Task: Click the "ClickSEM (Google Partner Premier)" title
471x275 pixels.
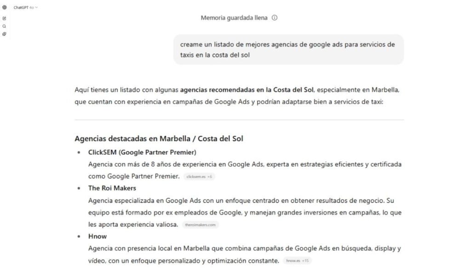Action: [142, 152]
